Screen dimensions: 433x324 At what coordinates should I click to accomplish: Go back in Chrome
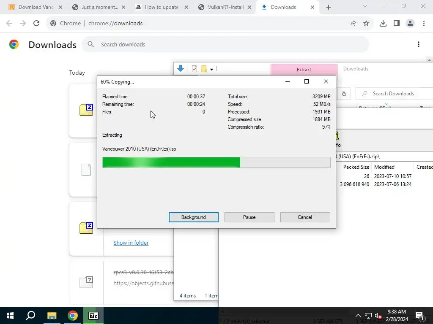(x=9, y=24)
